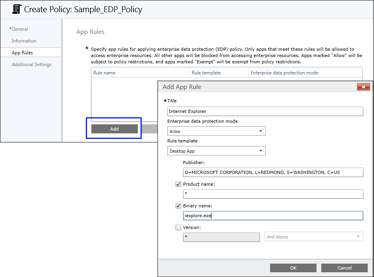Click the Rule name column header

coord(104,73)
